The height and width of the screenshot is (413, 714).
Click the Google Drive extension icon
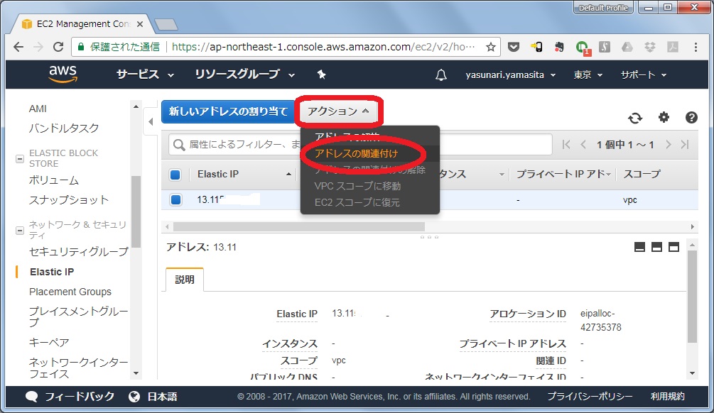click(627, 47)
